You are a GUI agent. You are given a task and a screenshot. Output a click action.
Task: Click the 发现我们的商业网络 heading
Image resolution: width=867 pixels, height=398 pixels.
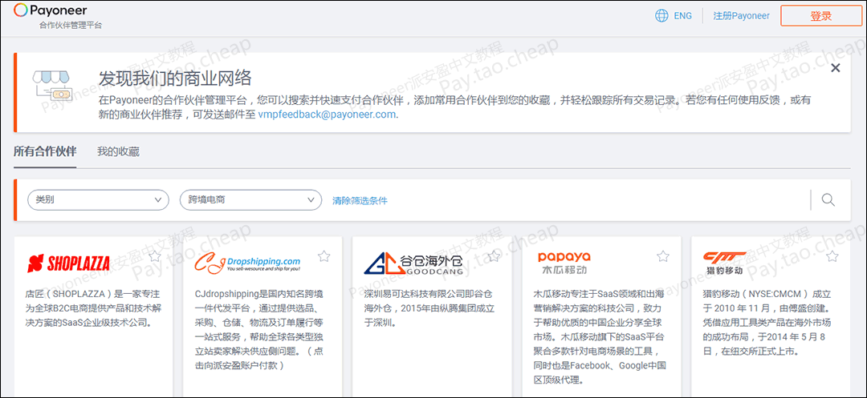coord(175,78)
